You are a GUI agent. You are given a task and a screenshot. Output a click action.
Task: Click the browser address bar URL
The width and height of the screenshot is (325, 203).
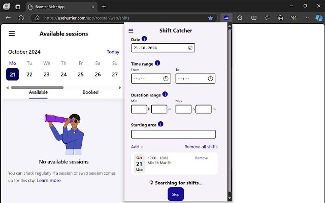[87, 18]
